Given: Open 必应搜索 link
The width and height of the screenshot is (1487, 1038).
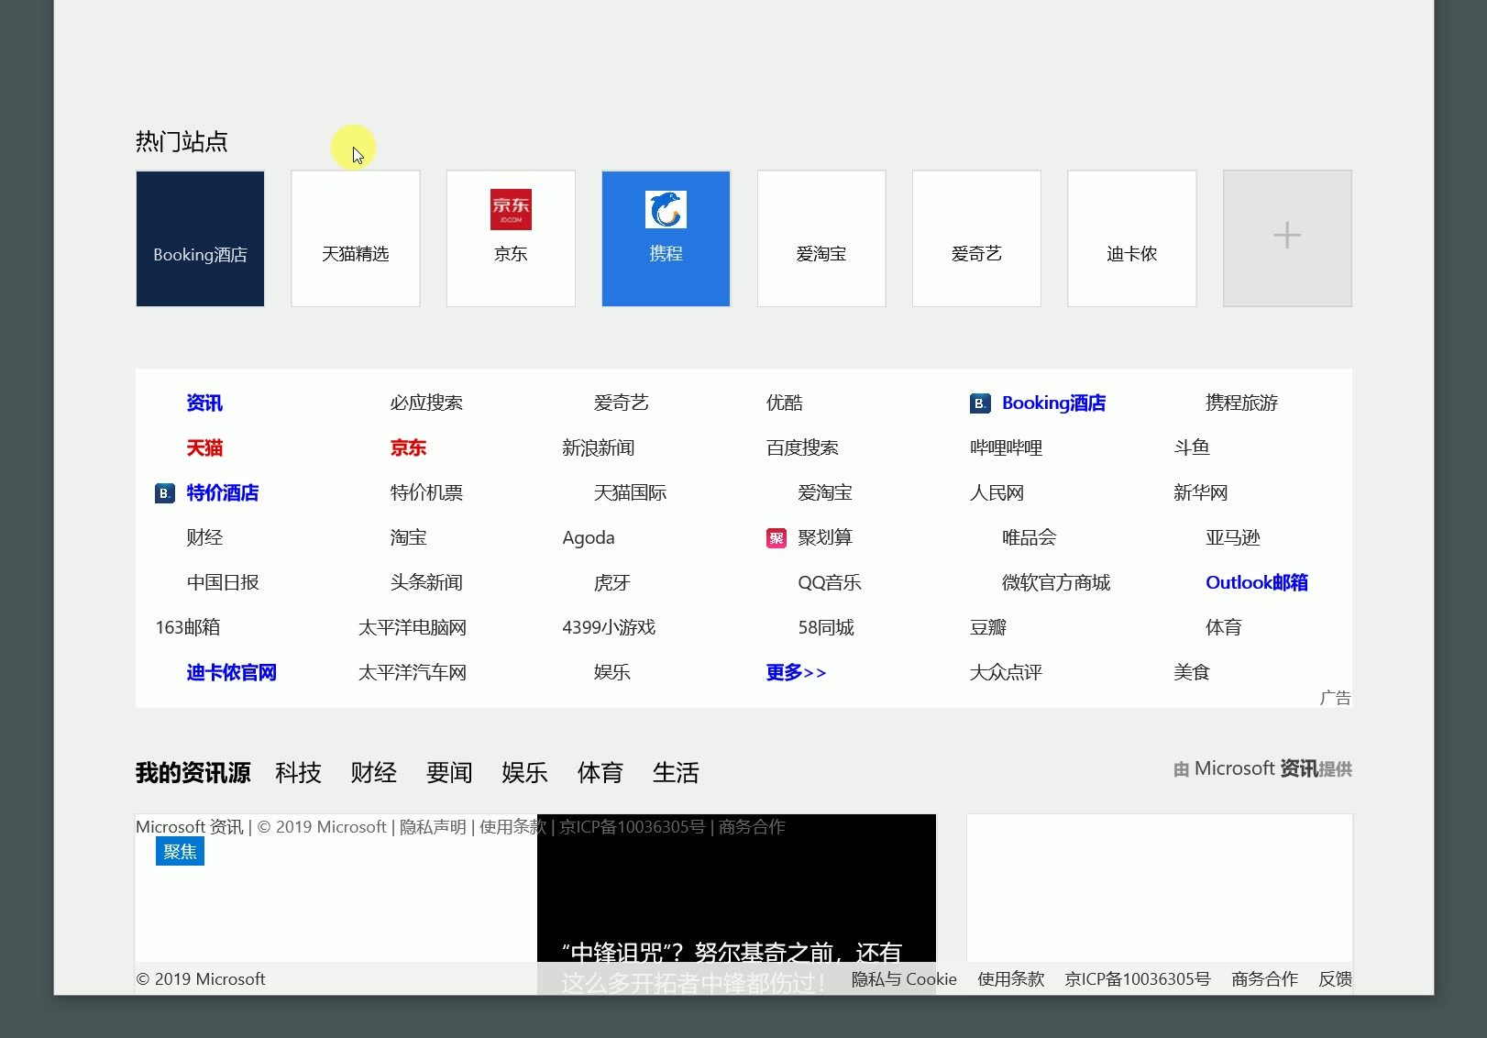Looking at the screenshot, I should click(426, 403).
